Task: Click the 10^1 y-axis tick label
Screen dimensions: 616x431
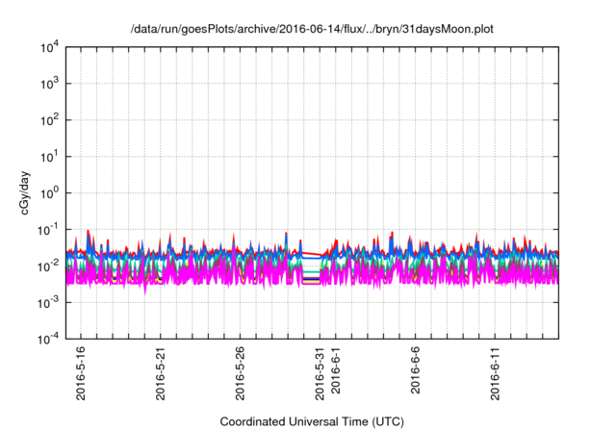Action: (51, 156)
